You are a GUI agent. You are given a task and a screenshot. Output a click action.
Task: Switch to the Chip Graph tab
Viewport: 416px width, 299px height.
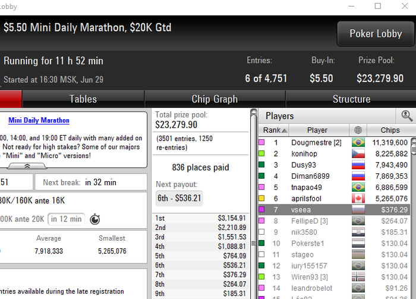point(215,99)
